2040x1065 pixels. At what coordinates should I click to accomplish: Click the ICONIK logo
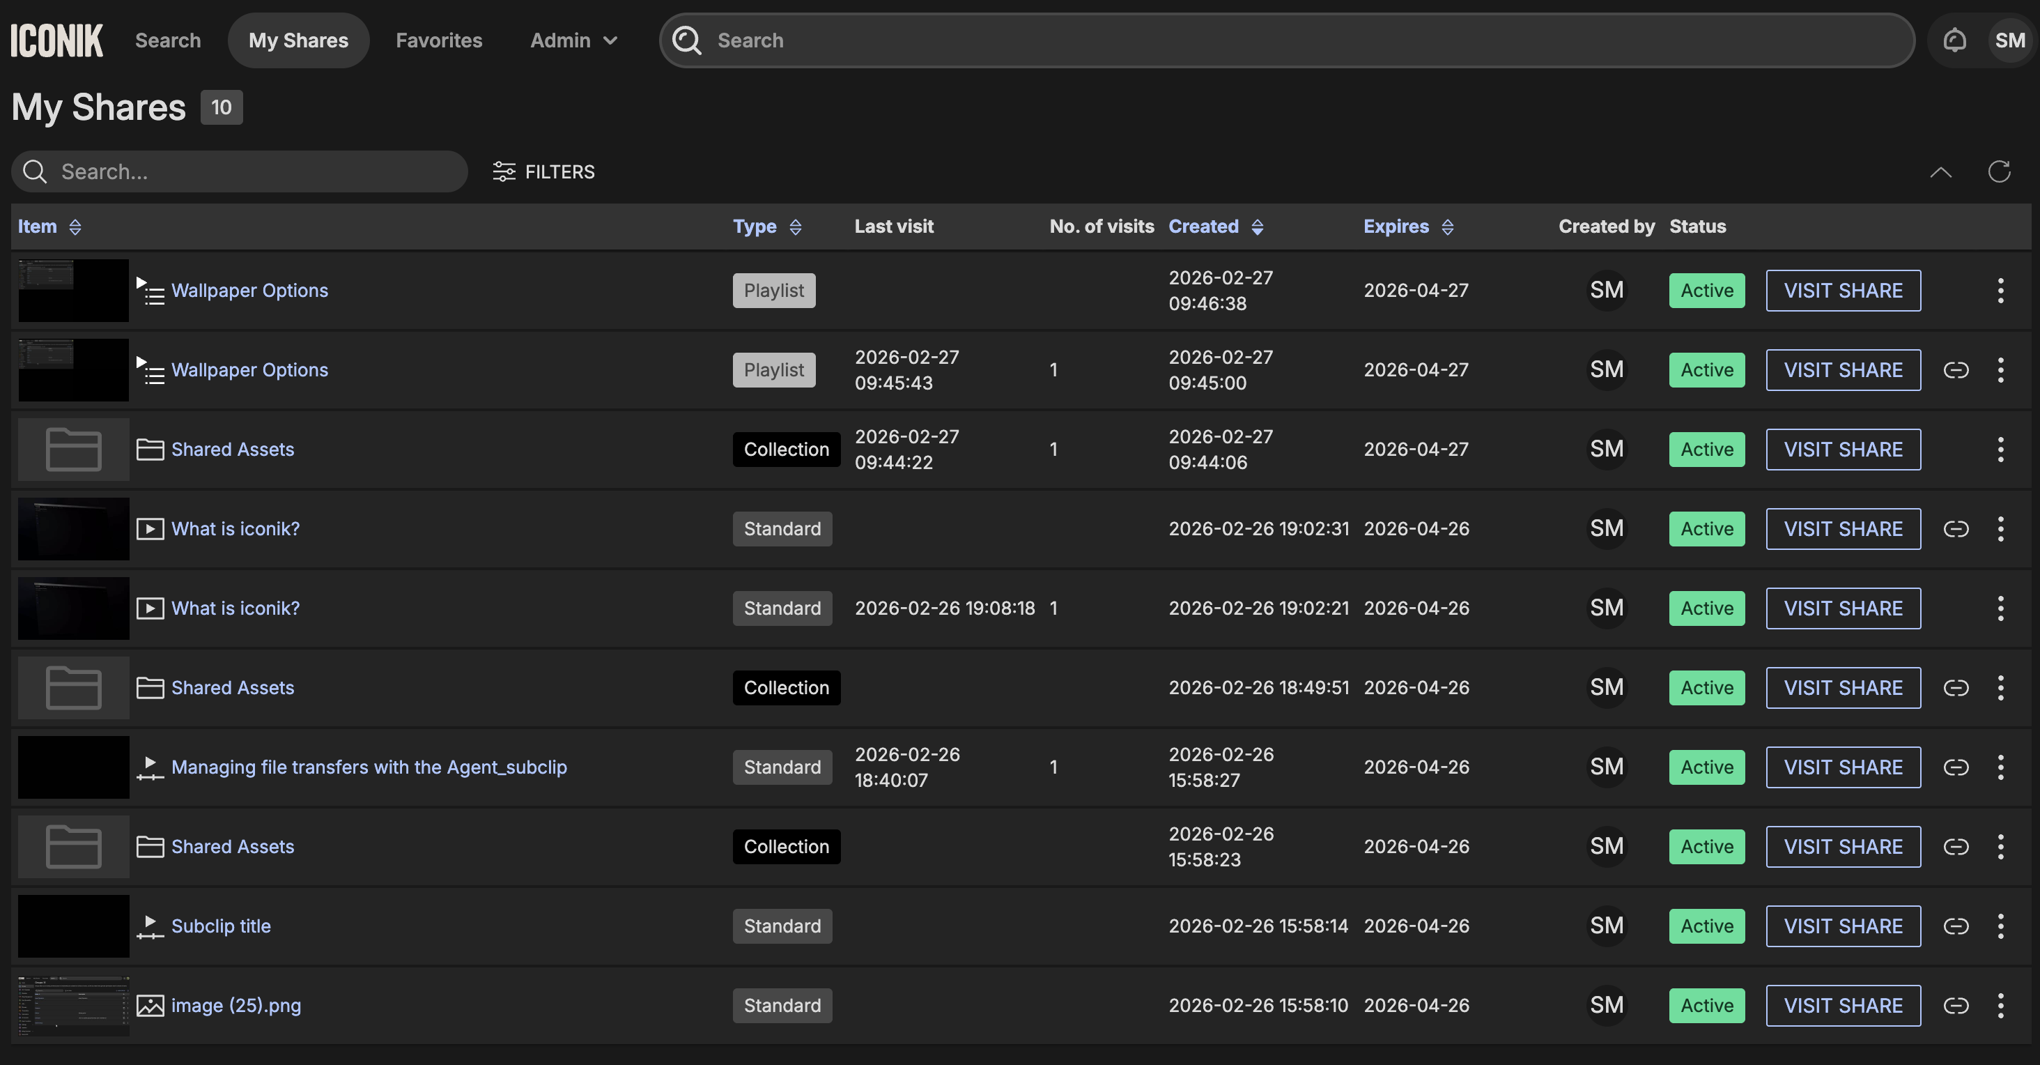(x=56, y=40)
